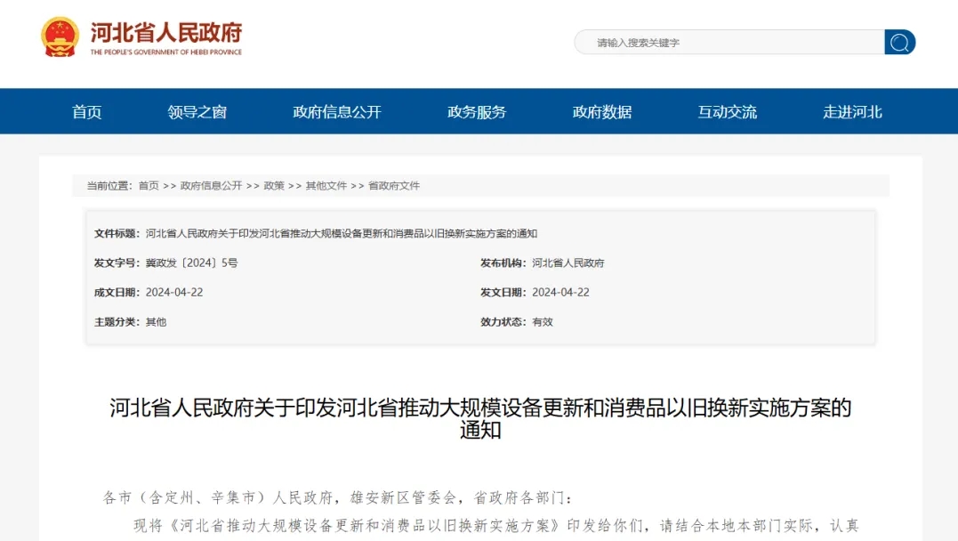Click 省政府文件 in the breadcrumb trail

pyautogui.click(x=393, y=186)
